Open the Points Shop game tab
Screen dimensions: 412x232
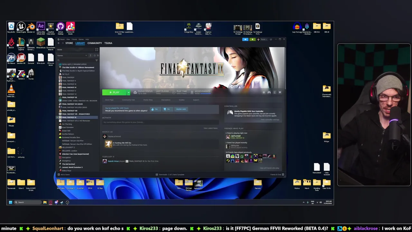148,100
